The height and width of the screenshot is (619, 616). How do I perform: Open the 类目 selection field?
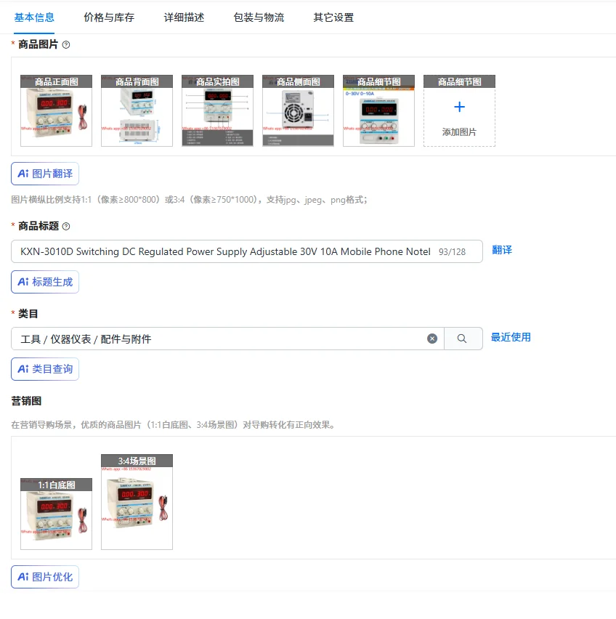[227, 339]
